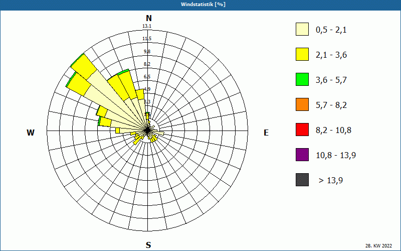The image size is (401, 251).
Task: Select the dark gray > 13,9 swatch
Action: pyautogui.click(x=302, y=180)
